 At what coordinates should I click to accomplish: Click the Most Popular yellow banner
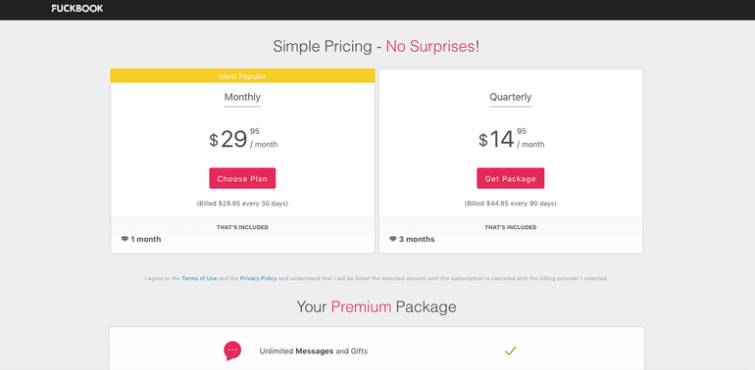click(243, 76)
